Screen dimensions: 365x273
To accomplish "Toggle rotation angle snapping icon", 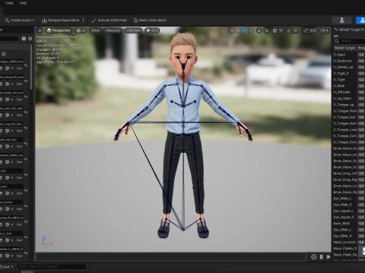I will (x=289, y=30).
